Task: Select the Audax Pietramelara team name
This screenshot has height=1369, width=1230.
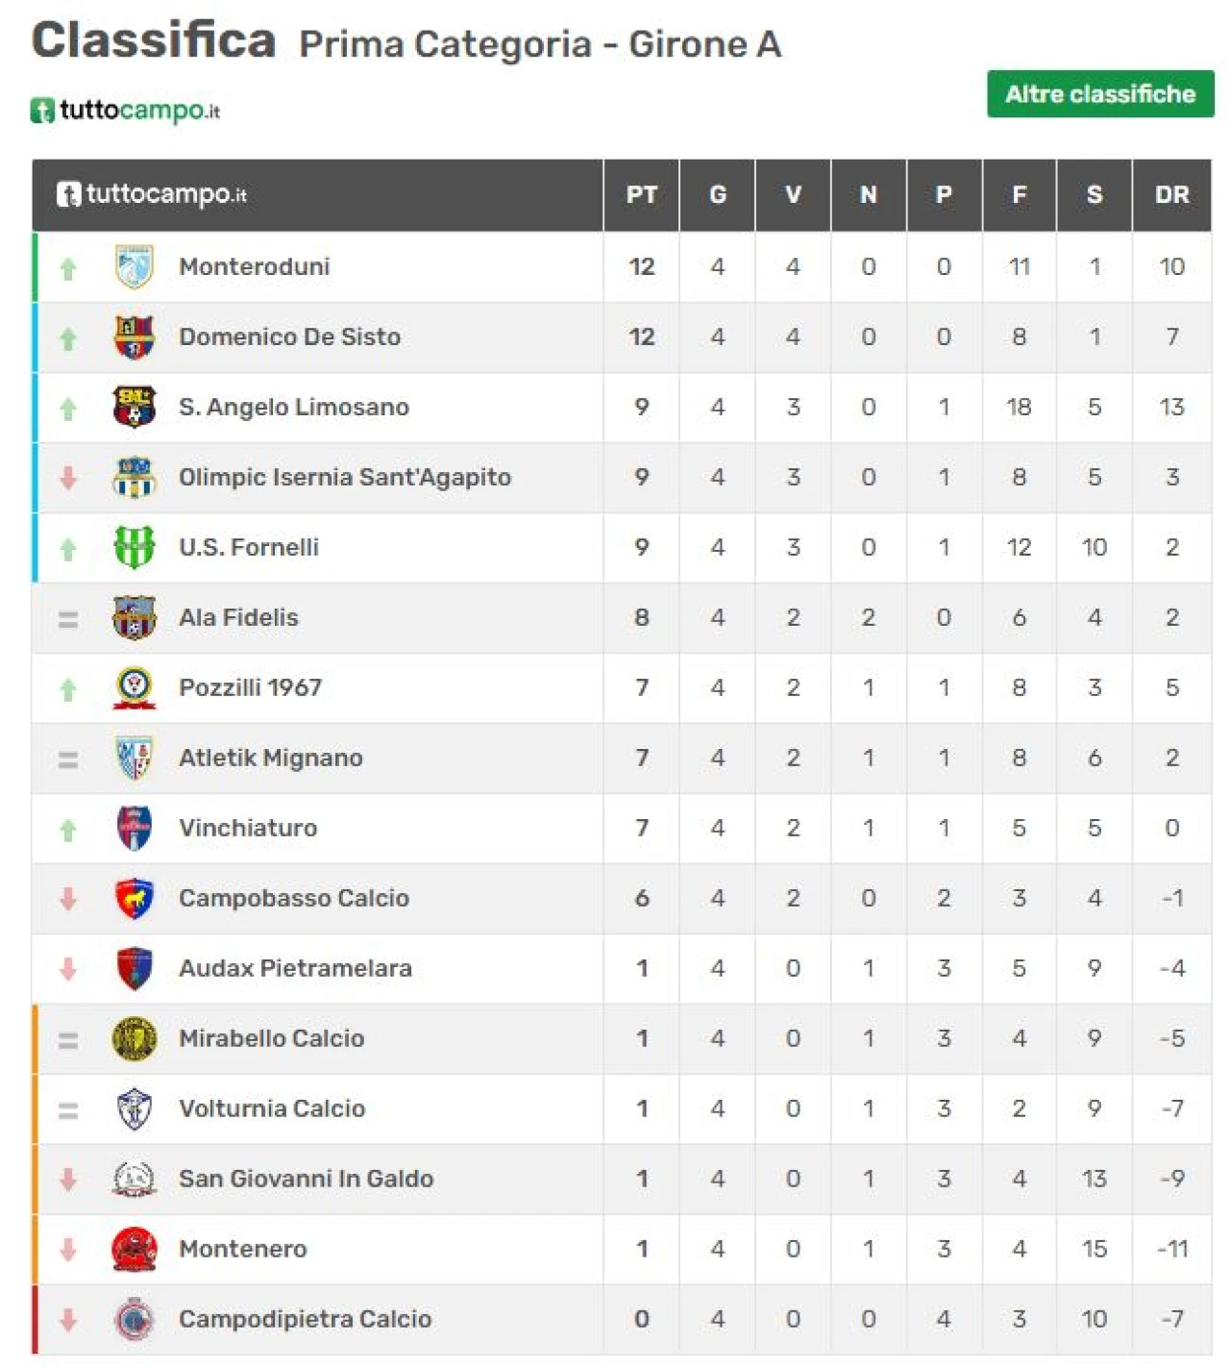Action: (x=295, y=968)
